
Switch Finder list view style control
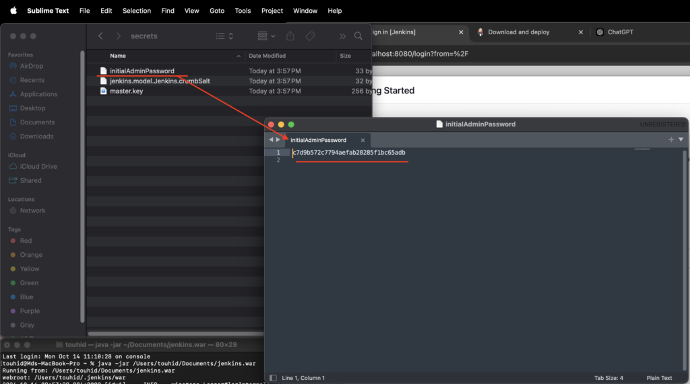[224, 36]
